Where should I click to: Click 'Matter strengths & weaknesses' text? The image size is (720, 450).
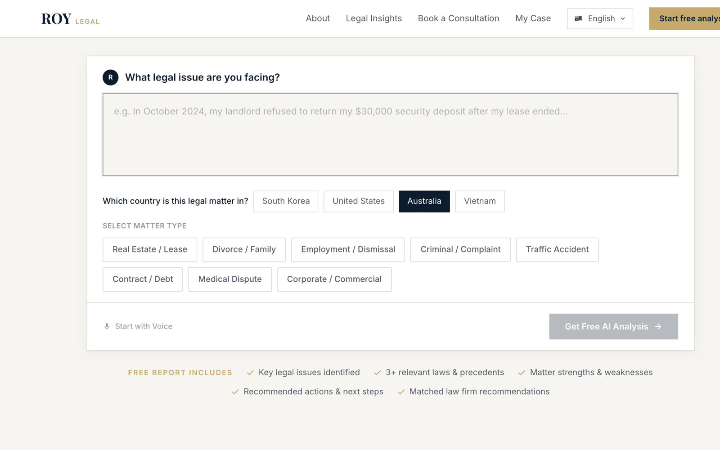[591, 373]
